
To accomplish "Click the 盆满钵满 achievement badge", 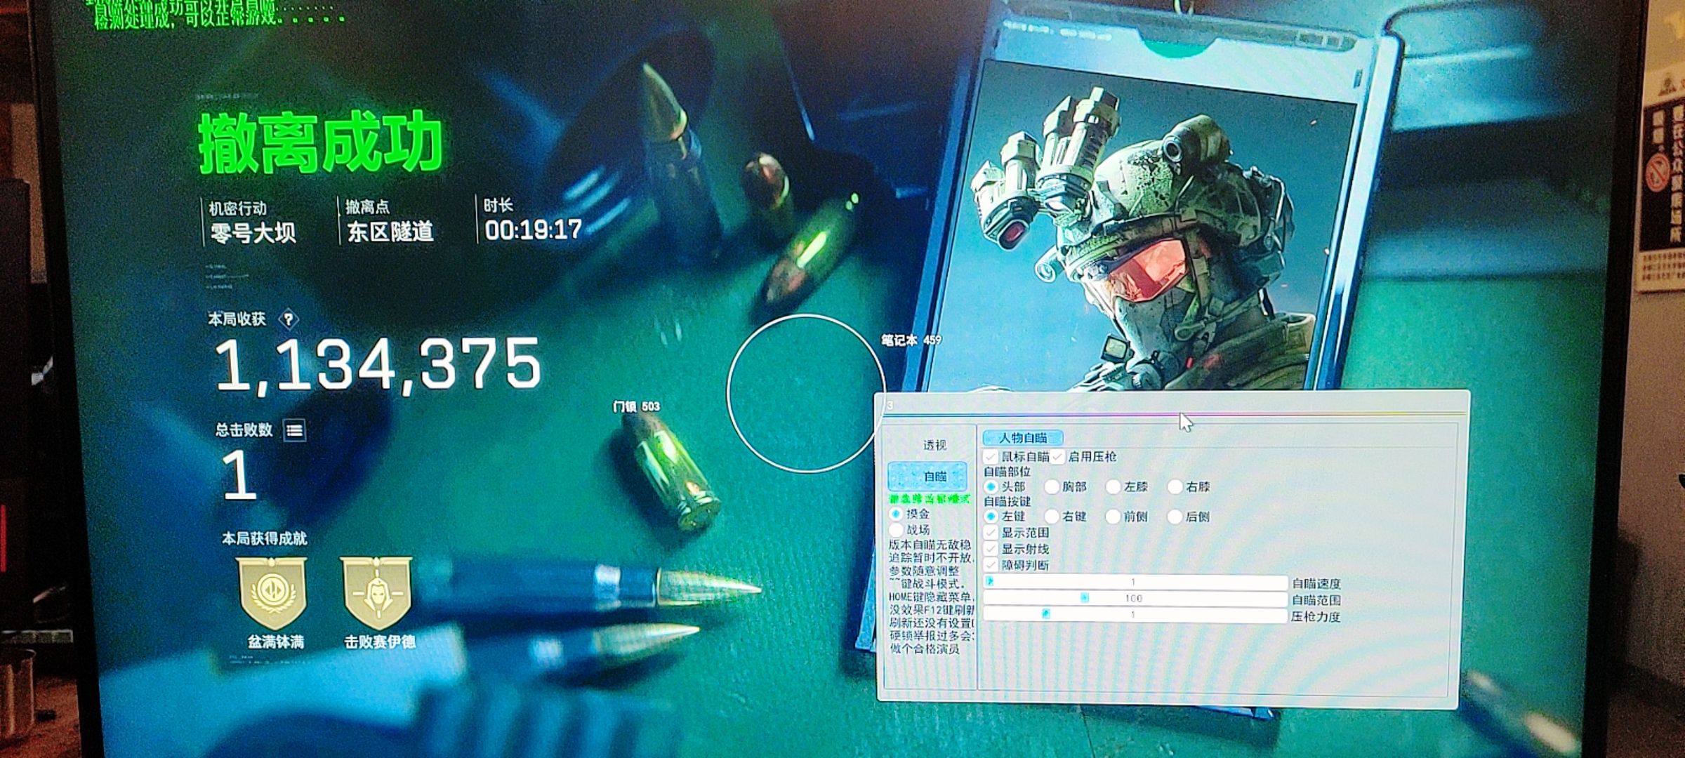I will 272,593.
